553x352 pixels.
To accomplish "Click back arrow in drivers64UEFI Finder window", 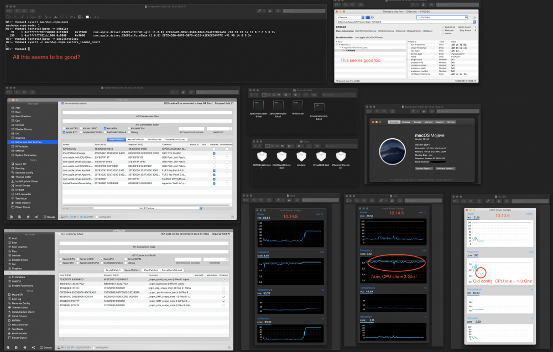I will pyautogui.click(x=252, y=95).
